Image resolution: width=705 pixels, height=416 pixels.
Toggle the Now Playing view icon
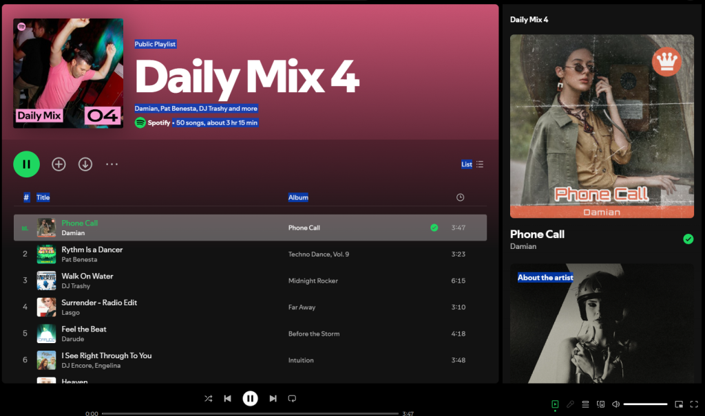(556, 404)
